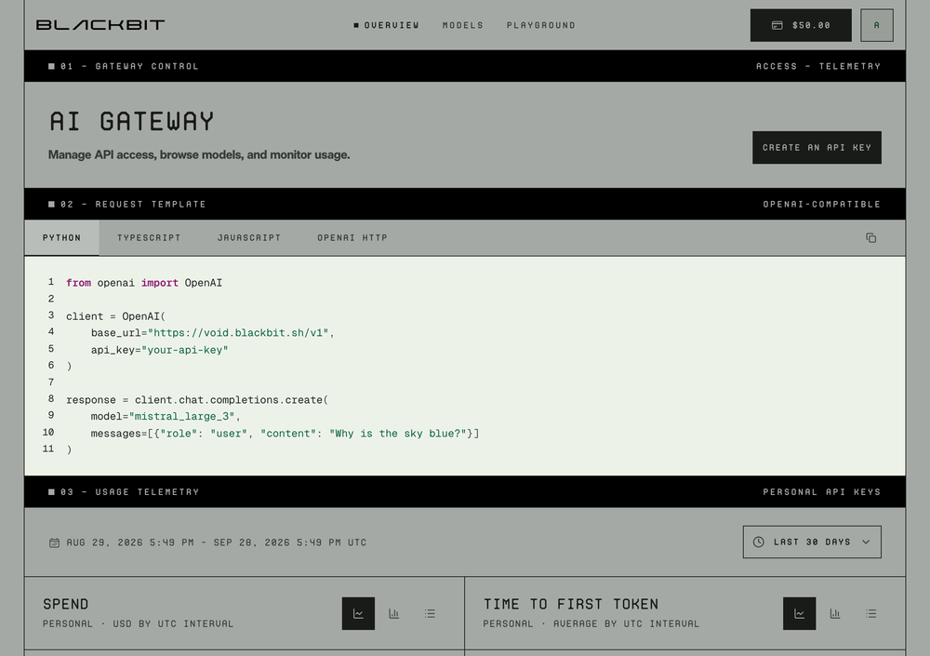
Task: Click the TIME TO FIRST TOKEN title
Action: pos(571,604)
